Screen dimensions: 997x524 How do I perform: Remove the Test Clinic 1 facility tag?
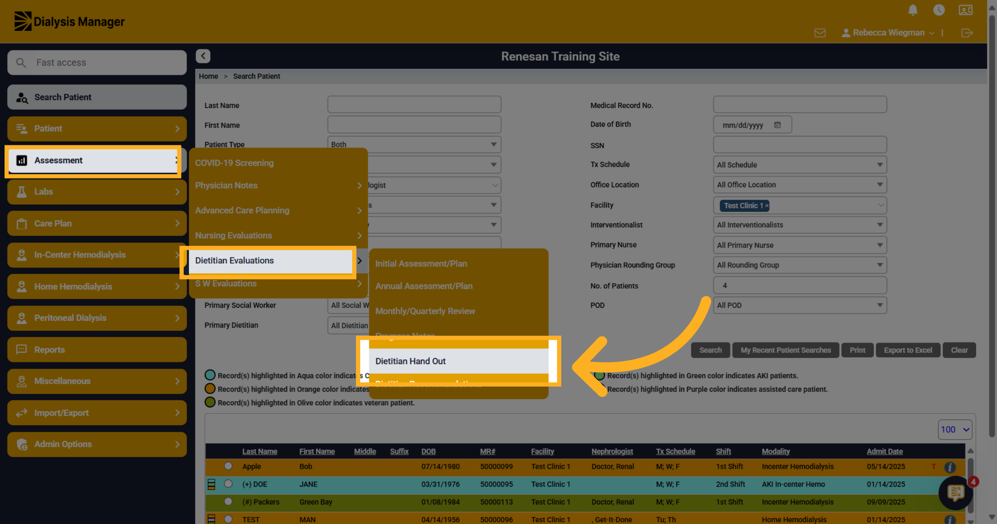[x=767, y=206]
